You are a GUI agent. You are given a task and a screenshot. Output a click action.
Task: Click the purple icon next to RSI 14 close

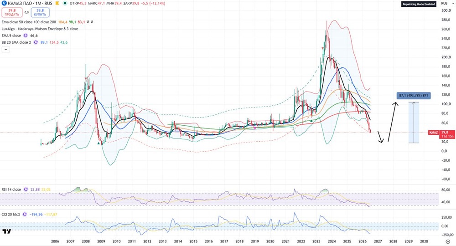(26, 190)
